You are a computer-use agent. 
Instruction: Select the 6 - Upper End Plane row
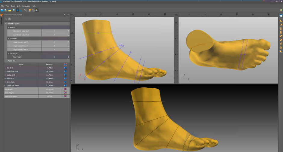(37, 86)
